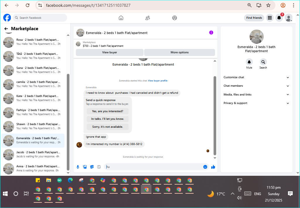300x208 pixels.
Task: Open Chrome three-dot menu
Action: (294, 5)
